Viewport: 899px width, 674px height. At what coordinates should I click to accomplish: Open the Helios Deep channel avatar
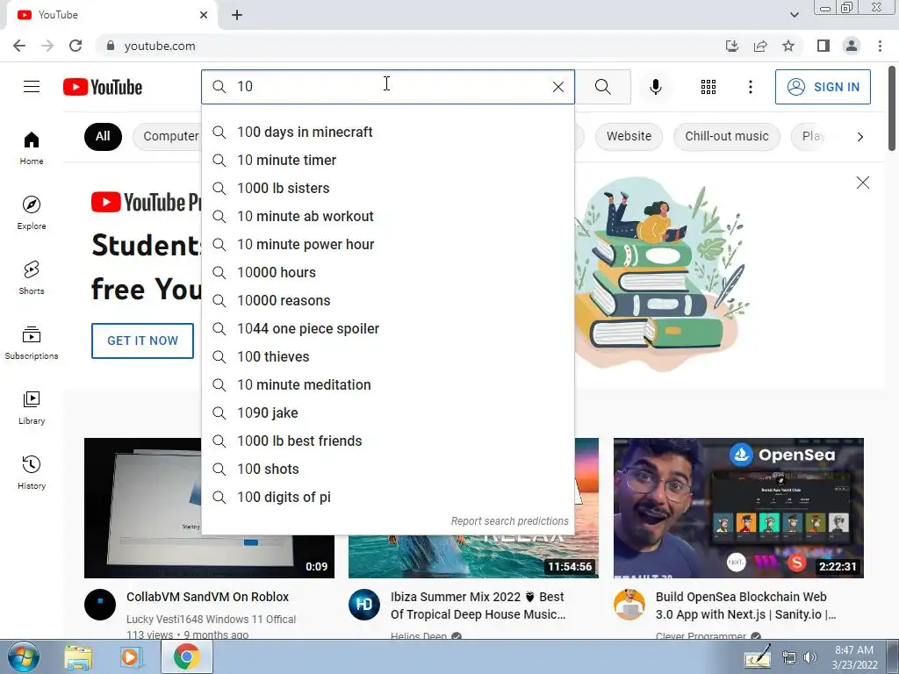pos(364,605)
